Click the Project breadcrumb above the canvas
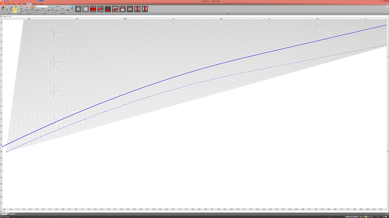Screen dimensions: 389x218 (5, 16)
